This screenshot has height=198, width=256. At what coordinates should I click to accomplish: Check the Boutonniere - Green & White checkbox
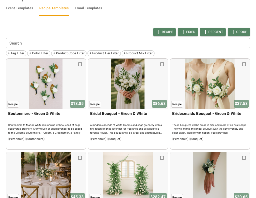80,64
